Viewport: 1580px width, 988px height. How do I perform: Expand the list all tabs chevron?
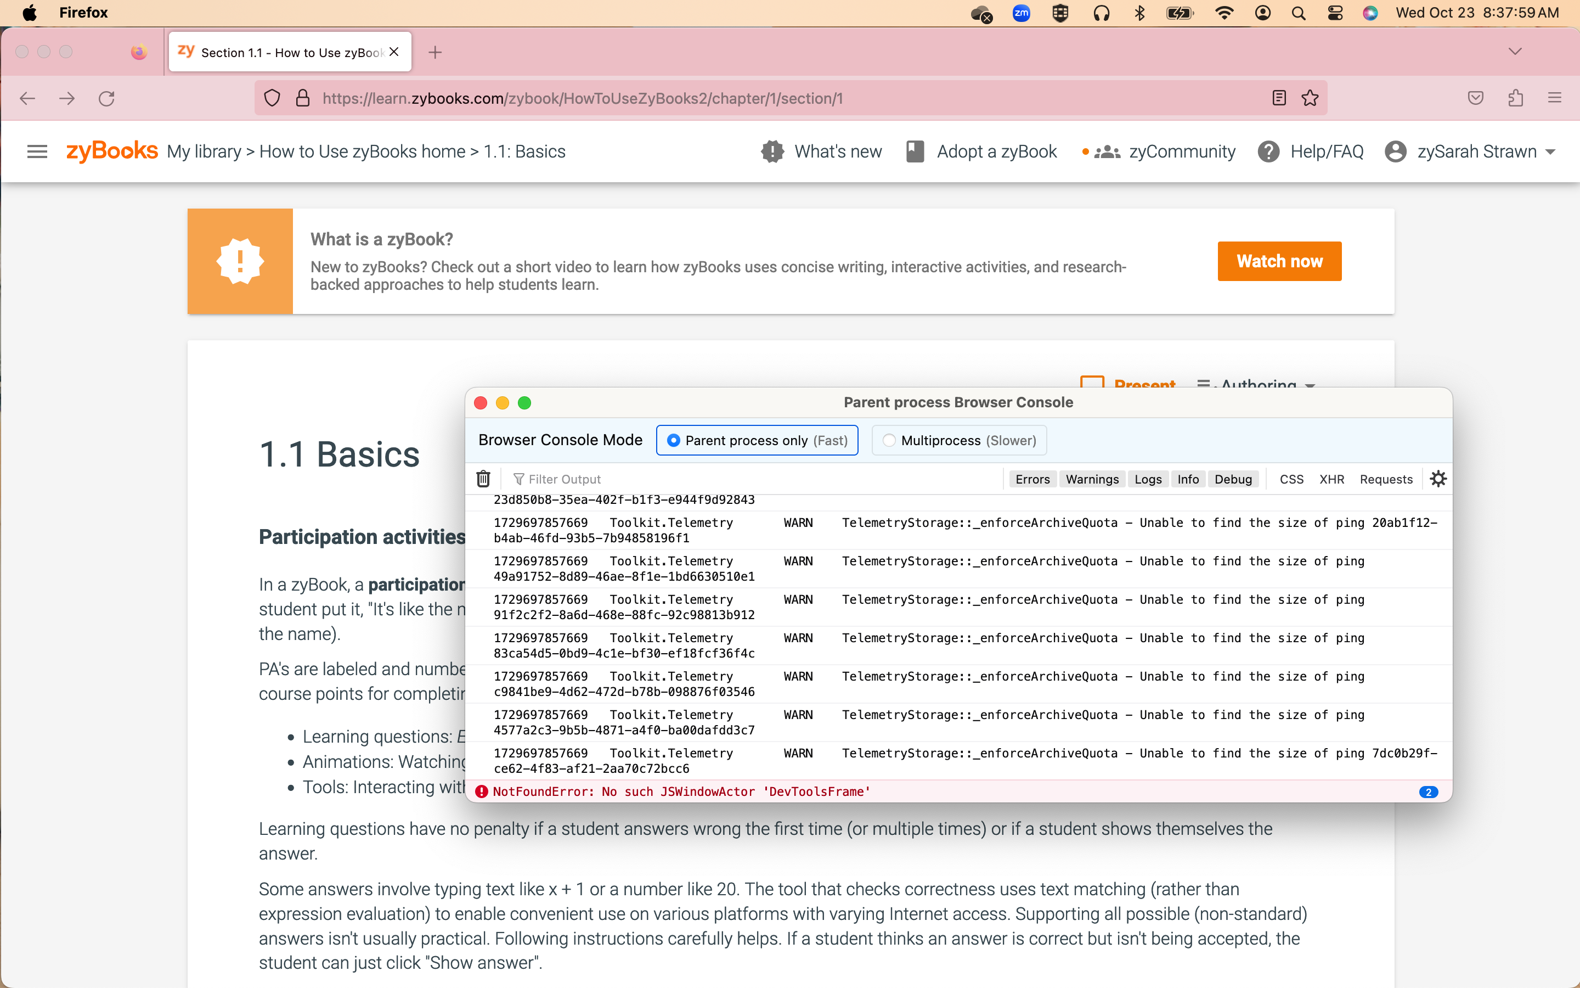pyautogui.click(x=1515, y=52)
